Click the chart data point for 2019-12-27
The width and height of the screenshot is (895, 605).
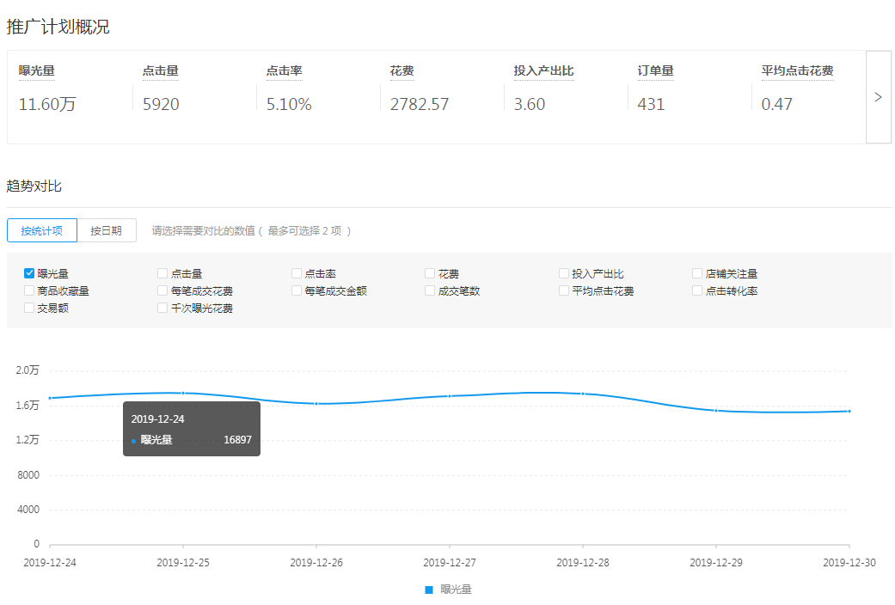450,395
